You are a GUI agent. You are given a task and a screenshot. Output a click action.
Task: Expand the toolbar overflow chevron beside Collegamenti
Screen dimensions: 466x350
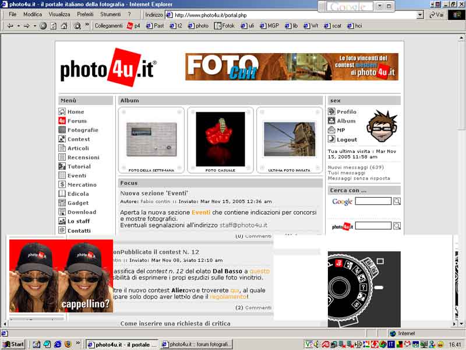click(87, 25)
